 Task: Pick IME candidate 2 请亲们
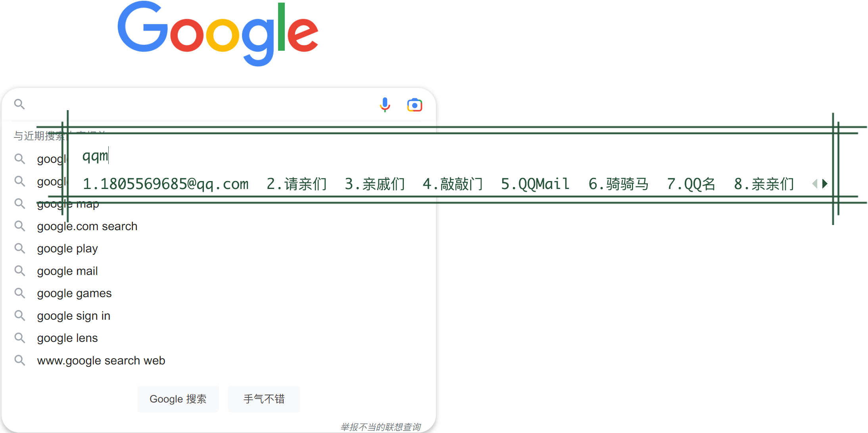[x=297, y=184]
